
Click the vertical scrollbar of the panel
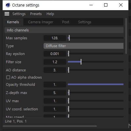point(126,36)
